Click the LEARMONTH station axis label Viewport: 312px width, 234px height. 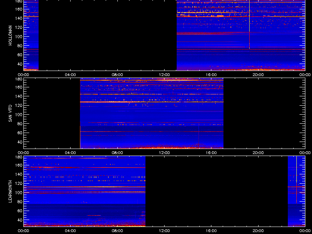pos(11,191)
